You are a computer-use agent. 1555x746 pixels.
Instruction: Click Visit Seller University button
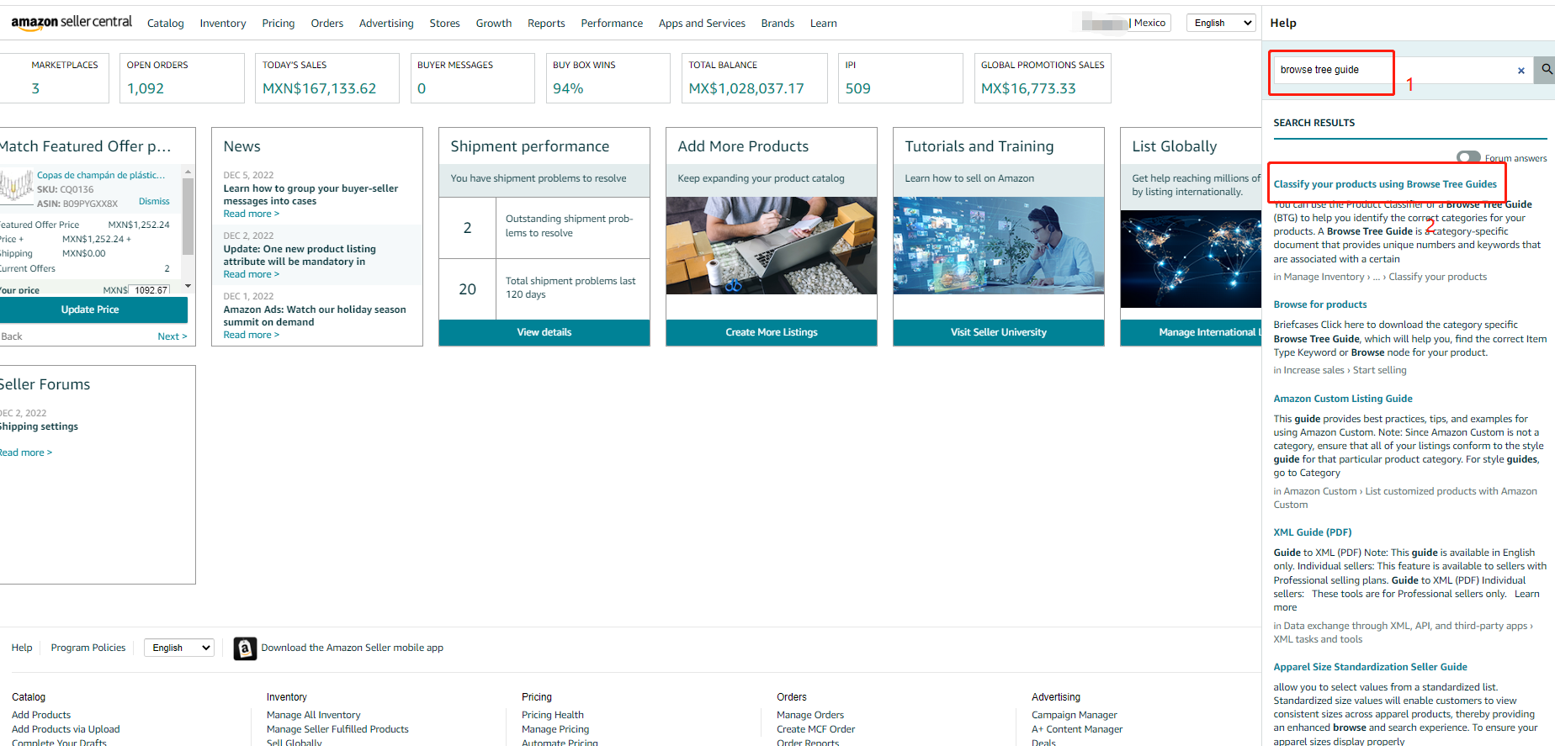pyautogui.click(x=999, y=332)
